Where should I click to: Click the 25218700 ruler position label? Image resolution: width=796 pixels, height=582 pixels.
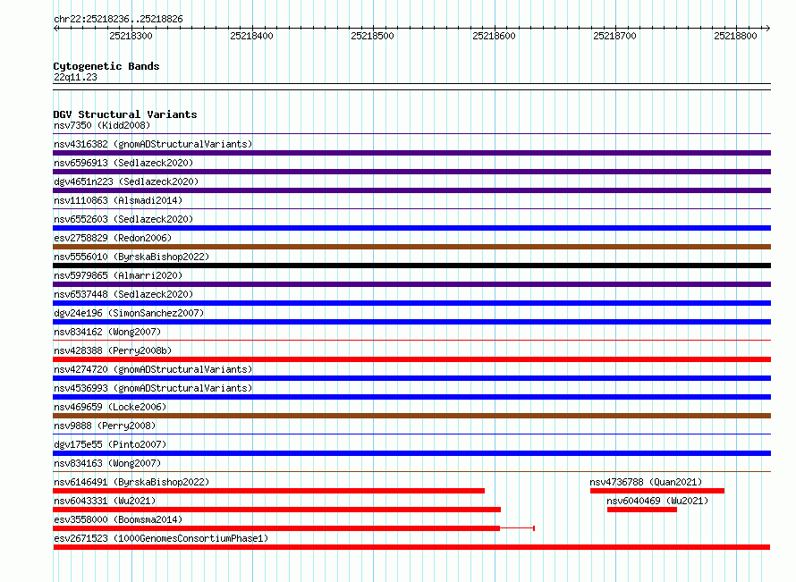614,36
